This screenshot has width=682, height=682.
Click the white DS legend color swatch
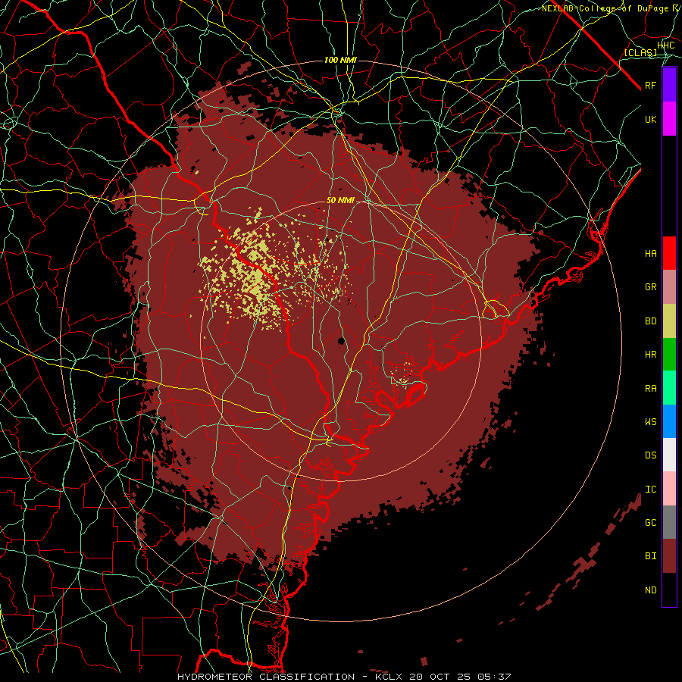[669, 455]
